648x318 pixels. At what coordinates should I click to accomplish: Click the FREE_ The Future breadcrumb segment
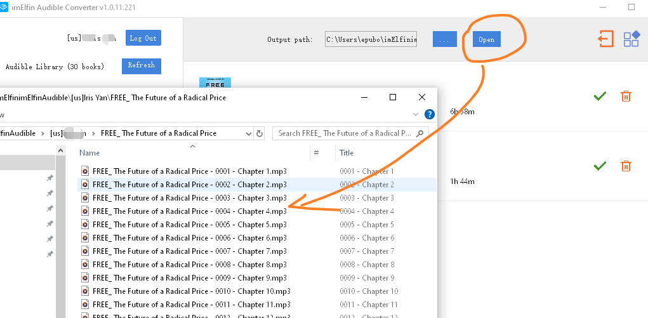point(159,133)
